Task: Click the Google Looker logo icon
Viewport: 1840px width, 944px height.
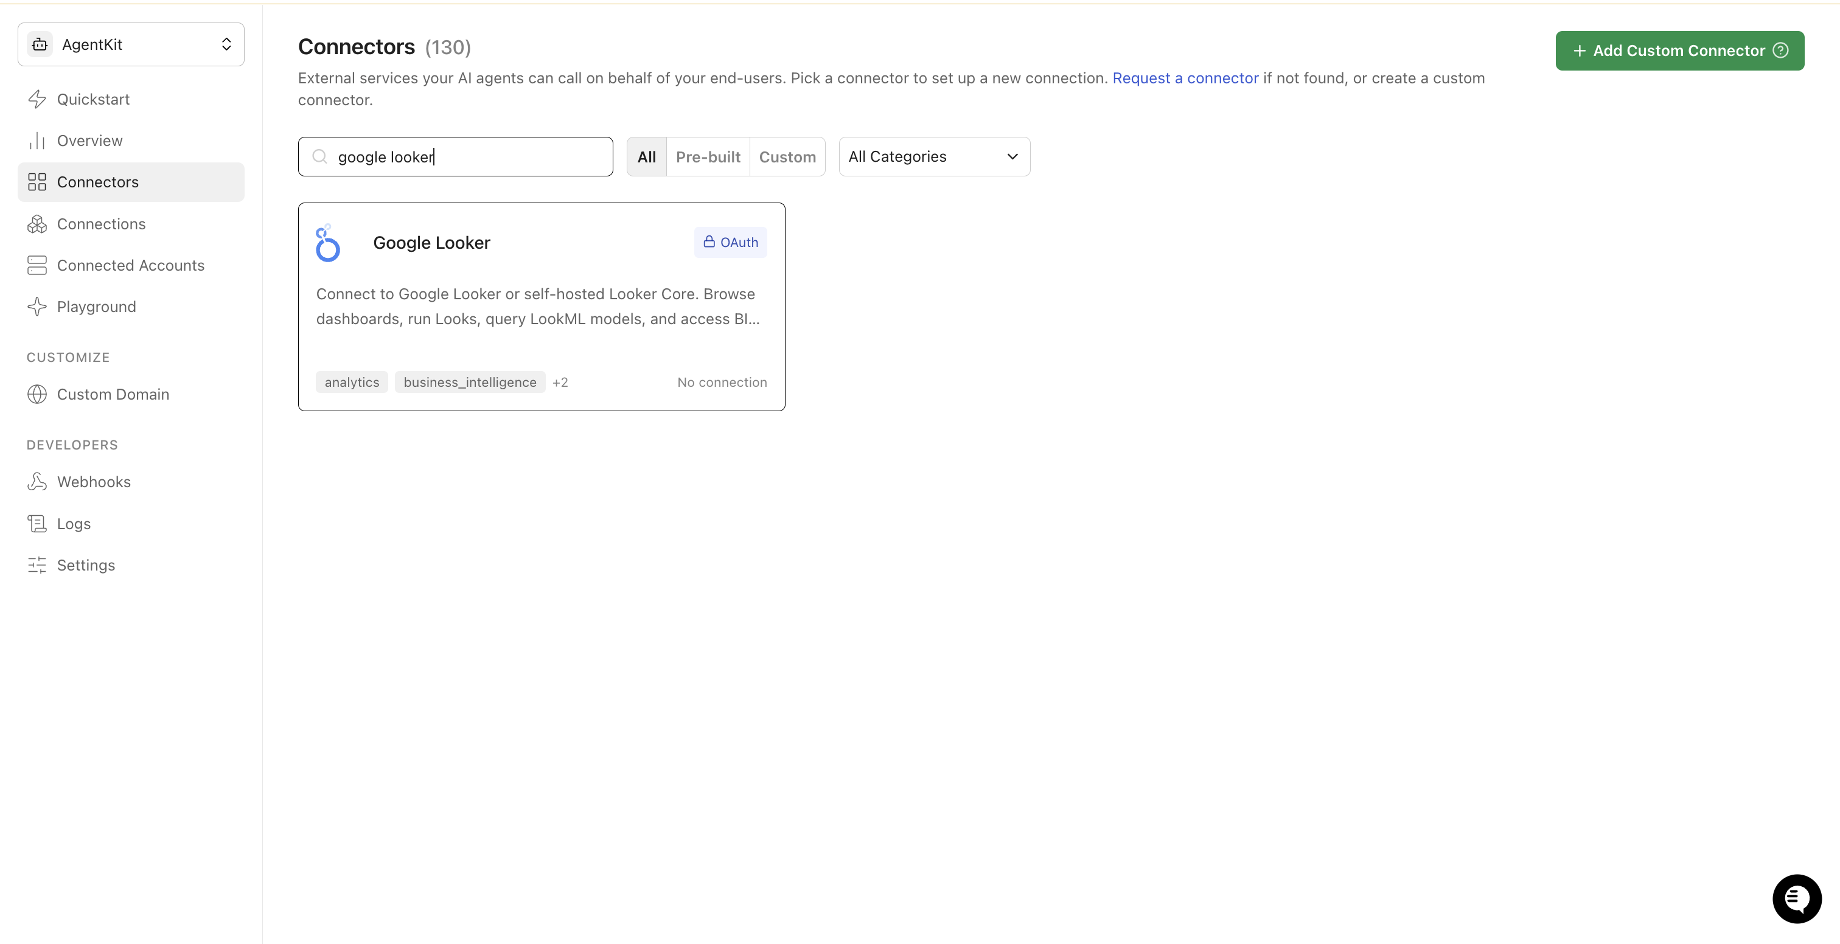Action: point(328,243)
